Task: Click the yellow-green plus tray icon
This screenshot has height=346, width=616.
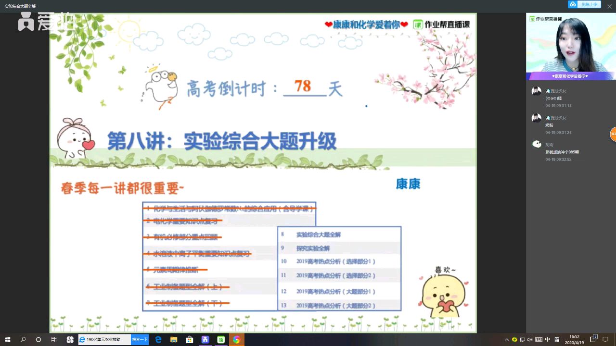Action: click(514, 340)
